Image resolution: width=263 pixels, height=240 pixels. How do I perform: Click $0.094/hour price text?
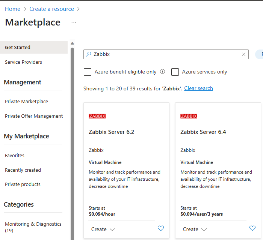point(102,214)
